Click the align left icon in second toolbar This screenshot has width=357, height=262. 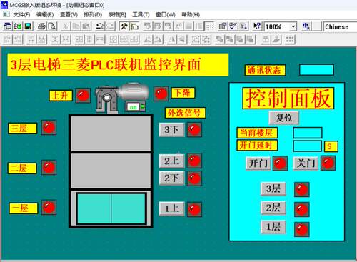8,39
